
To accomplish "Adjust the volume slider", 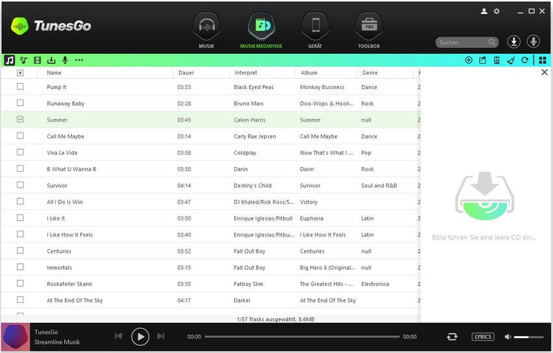I will (x=529, y=337).
